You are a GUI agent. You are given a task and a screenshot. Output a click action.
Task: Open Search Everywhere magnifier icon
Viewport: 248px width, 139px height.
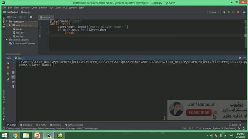[x=244, y=12]
